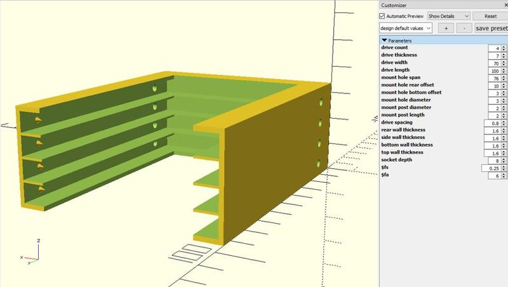Open the design default values preset dropdown
Screen dimensions: 508x287
pyautogui.click(x=406, y=28)
